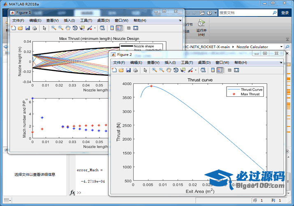This screenshot has width=294, height=206.
Task: Open MATLAB help question mark button
Action: (x=209, y=13)
